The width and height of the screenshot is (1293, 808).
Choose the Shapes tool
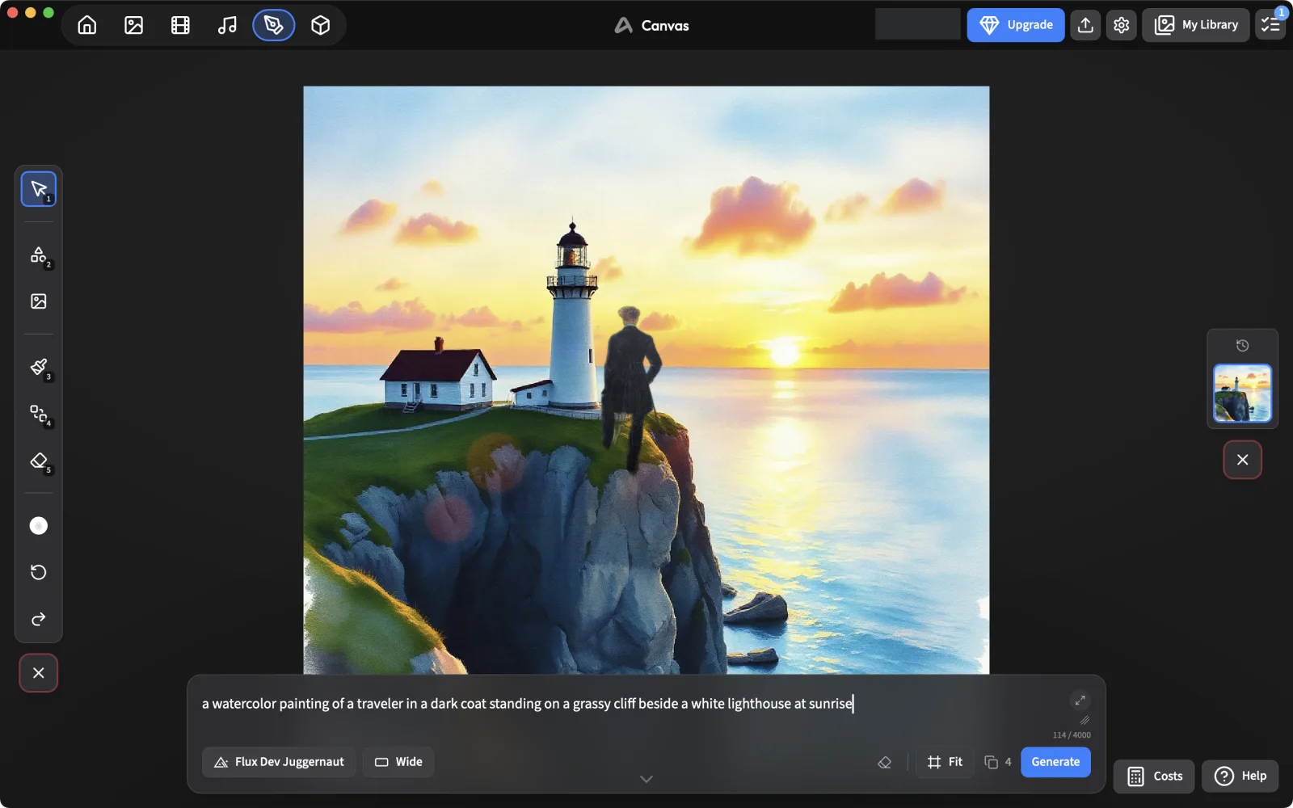coord(39,255)
